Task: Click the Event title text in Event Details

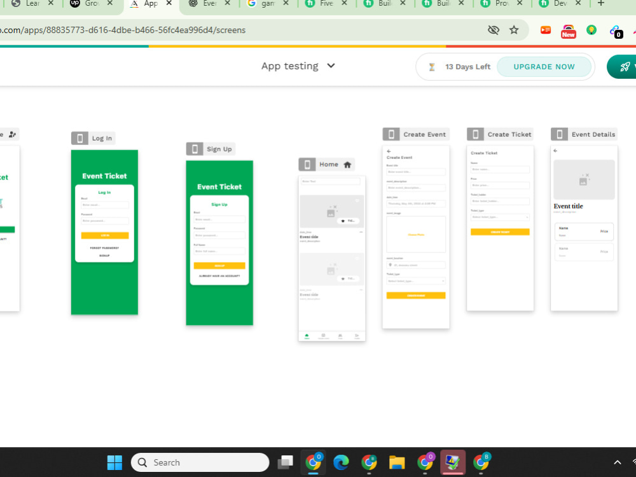Action: pyautogui.click(x=568, y=206)
